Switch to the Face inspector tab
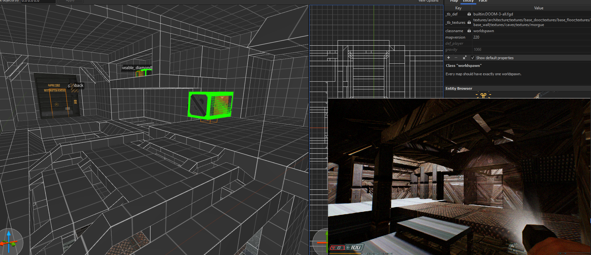This screenshot has width=591, height=255. [483, 1]
